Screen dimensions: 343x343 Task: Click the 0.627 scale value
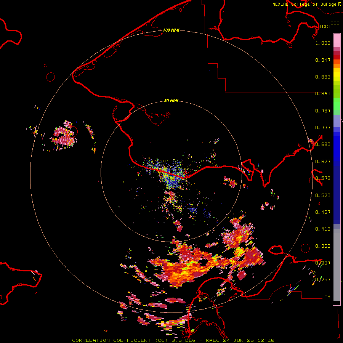(323, 162)
